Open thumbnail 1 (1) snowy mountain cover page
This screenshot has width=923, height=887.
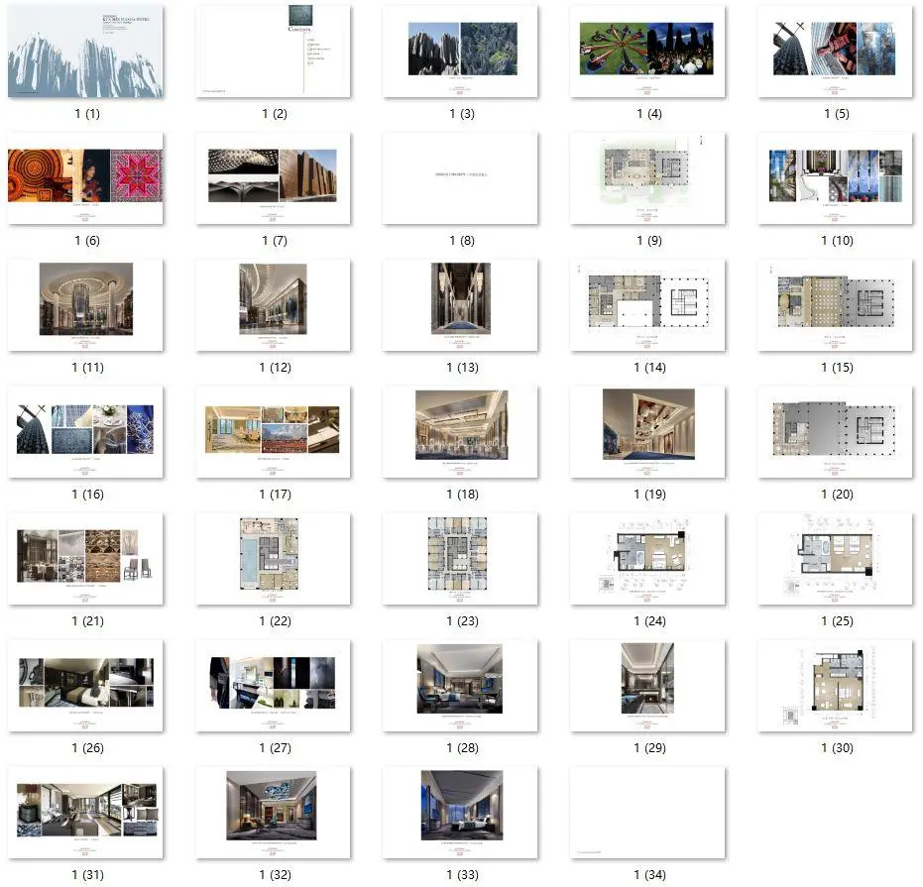(x=84, y=52)
